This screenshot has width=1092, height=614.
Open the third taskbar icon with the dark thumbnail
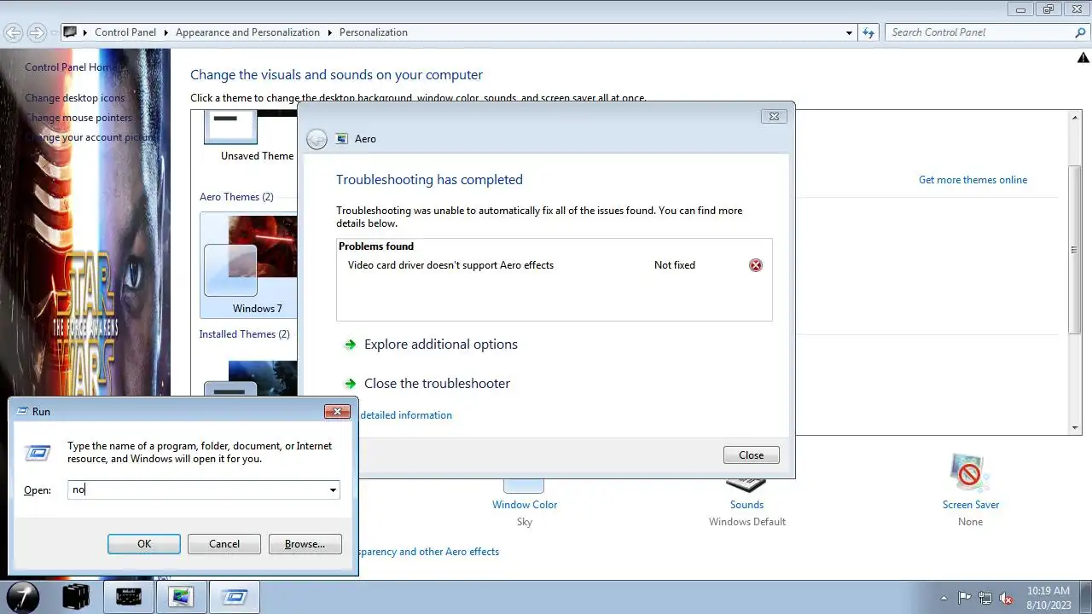click(129, 597)
